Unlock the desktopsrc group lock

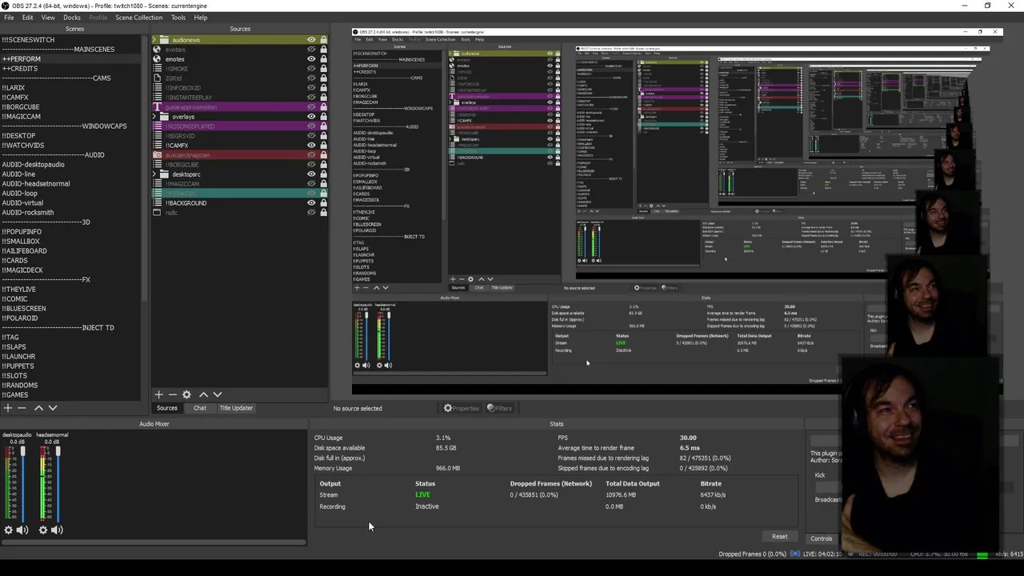click(x=323, y=174)
